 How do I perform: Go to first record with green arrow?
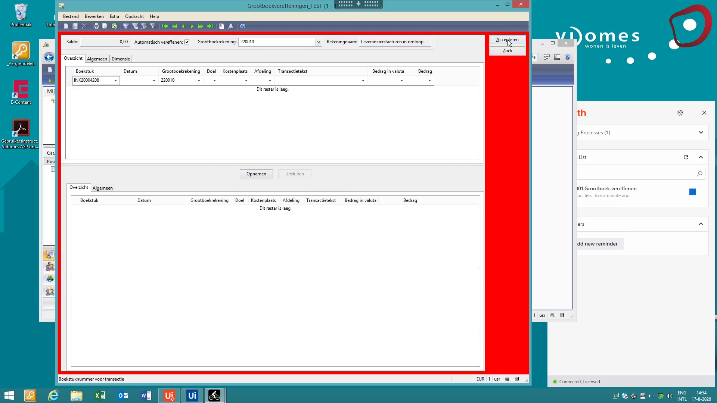click(x=165, y=26)
